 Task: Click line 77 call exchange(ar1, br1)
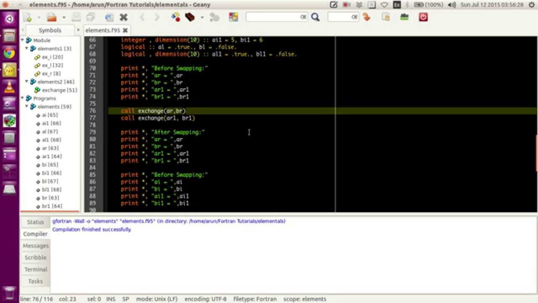pos(158,118)
